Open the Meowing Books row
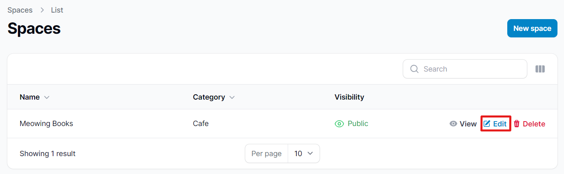564x174 pixels. [46, 124]
